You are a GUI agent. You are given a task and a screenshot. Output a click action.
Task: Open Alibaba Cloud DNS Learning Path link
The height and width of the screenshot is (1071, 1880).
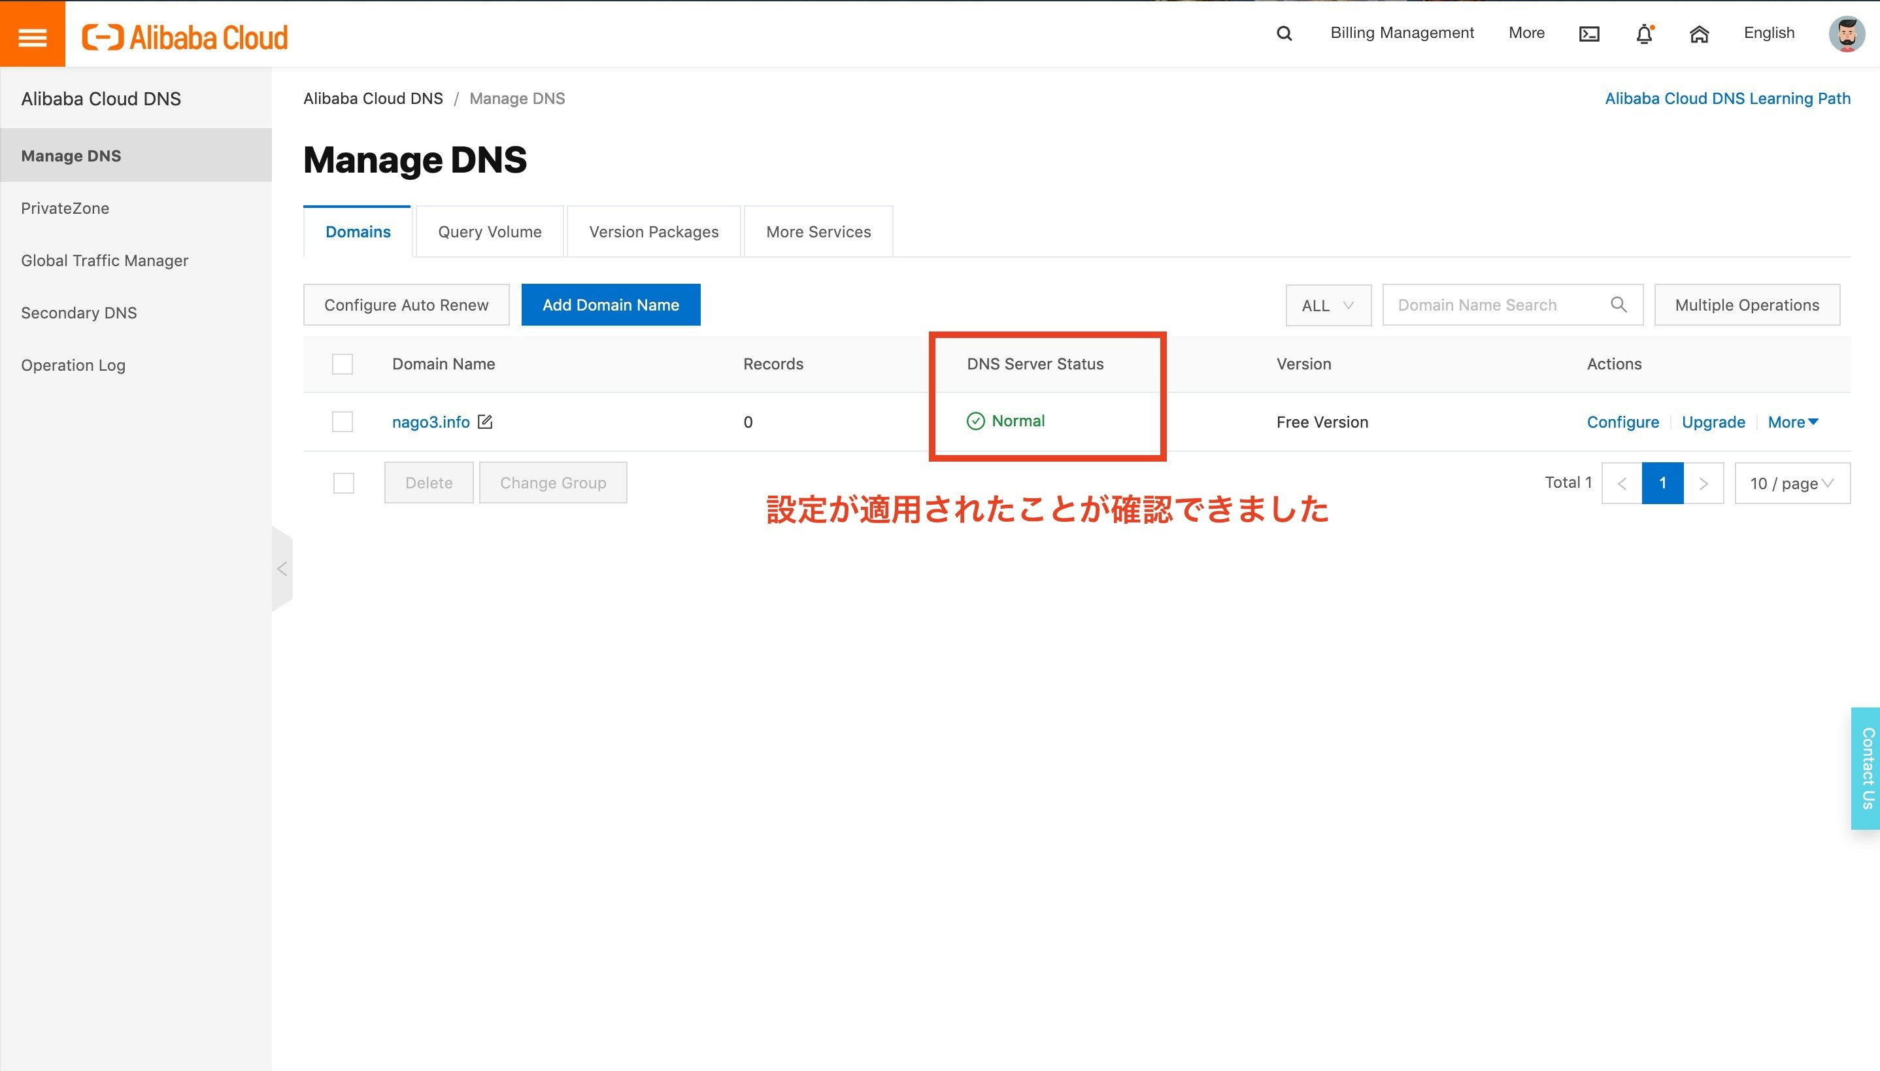[x=1727, y=99]
